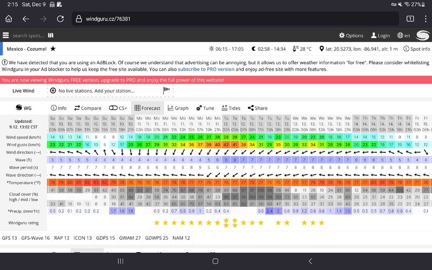432x270 pixels.
Task: Click the Windguru logo icon
Action: [423, 36]
